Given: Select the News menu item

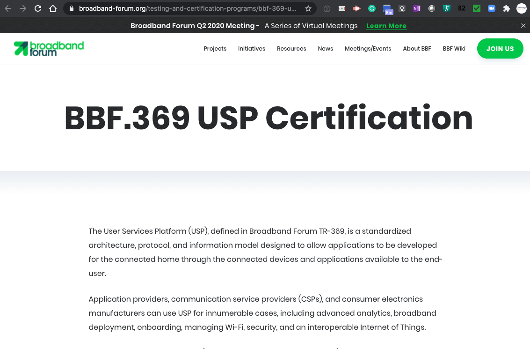Looking at the screenshot, I should tap(325, 48).
